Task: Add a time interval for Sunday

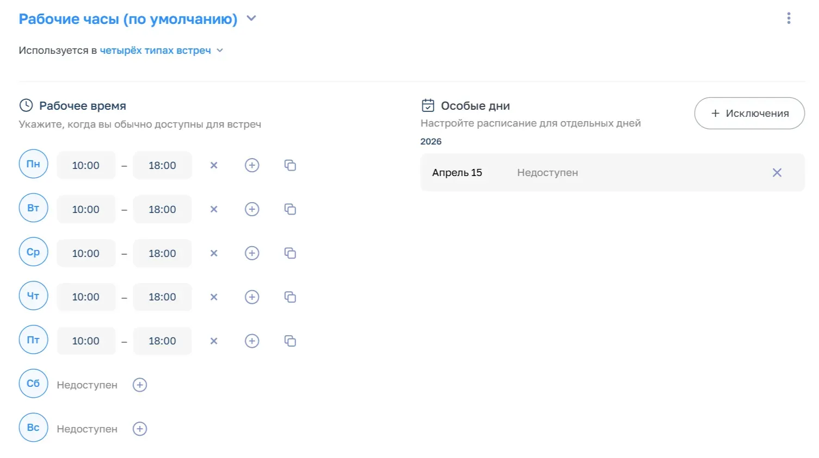Action: click(x=140, y=429)
